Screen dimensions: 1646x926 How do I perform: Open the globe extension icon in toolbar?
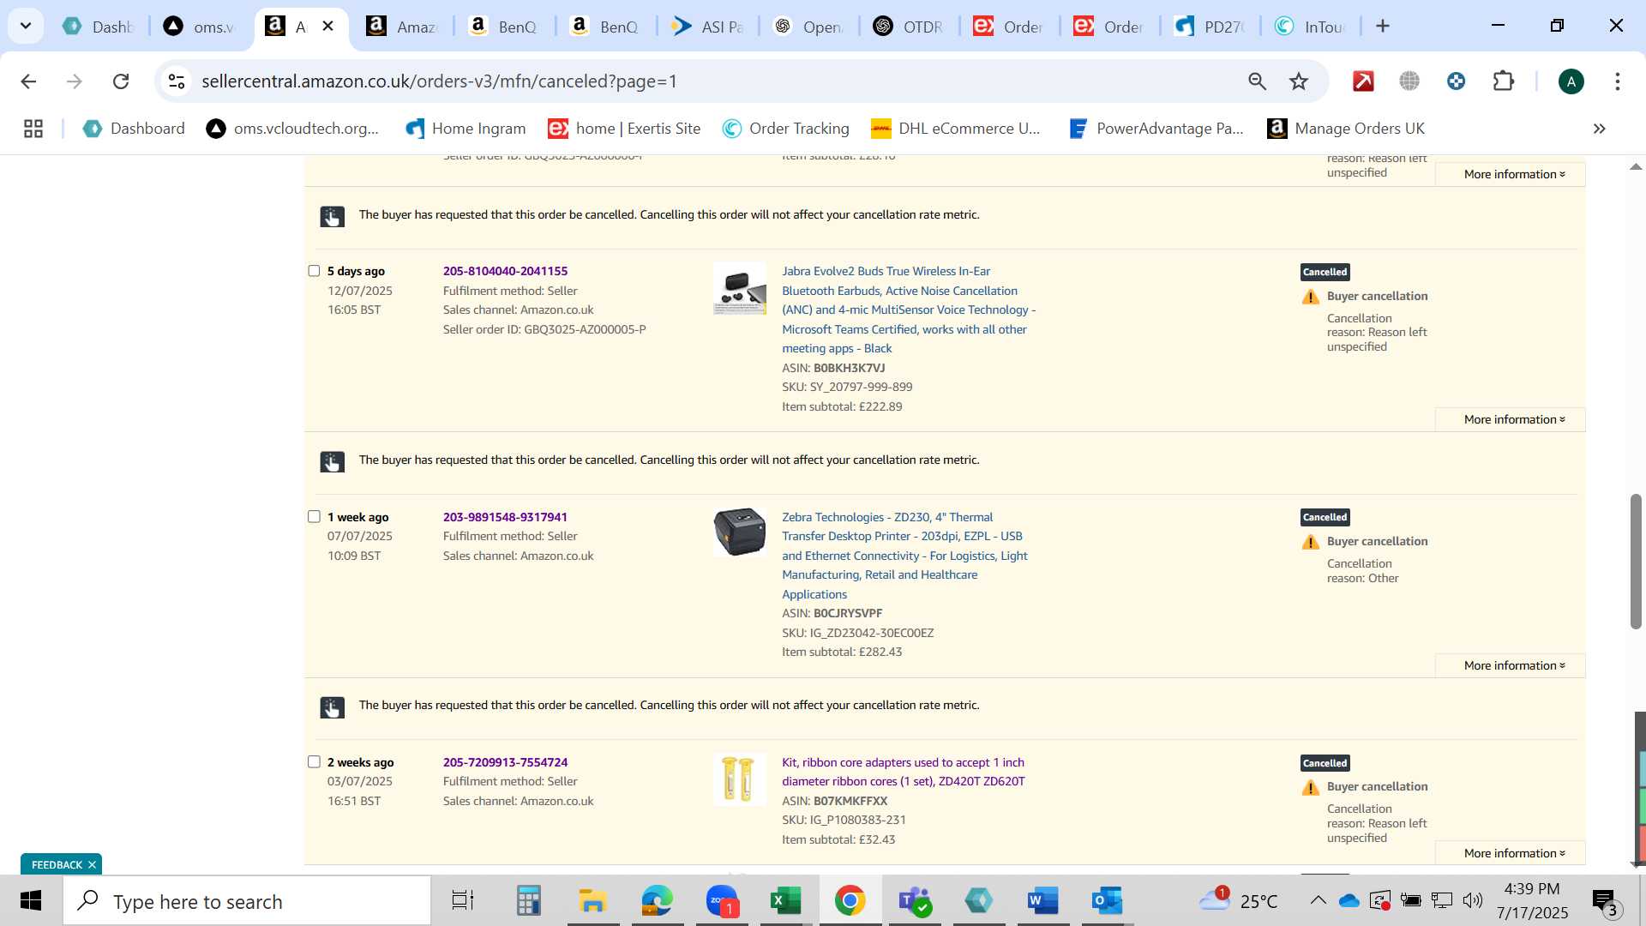1409,81
